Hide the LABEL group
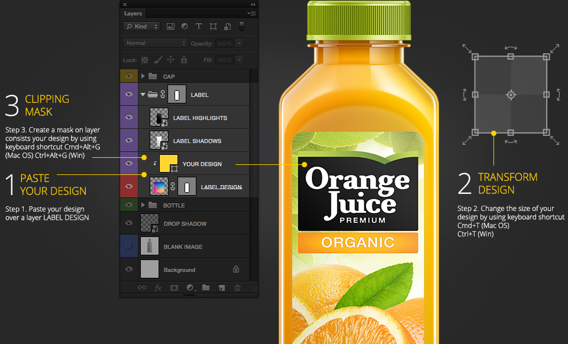Viewport: 568px width, 344px height. (128, 94)
